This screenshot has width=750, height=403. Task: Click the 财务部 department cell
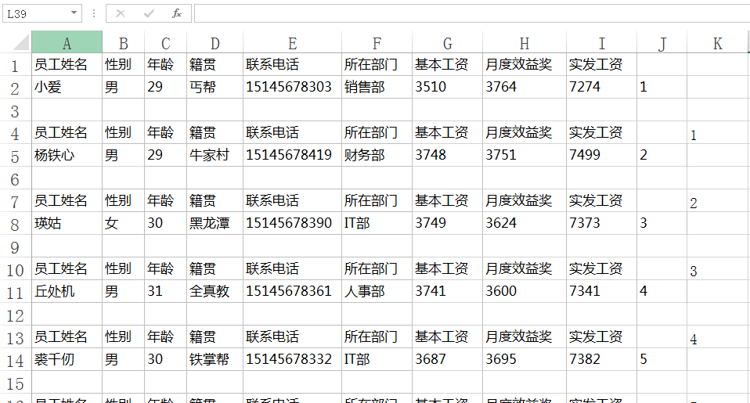(x=377, y=156)
